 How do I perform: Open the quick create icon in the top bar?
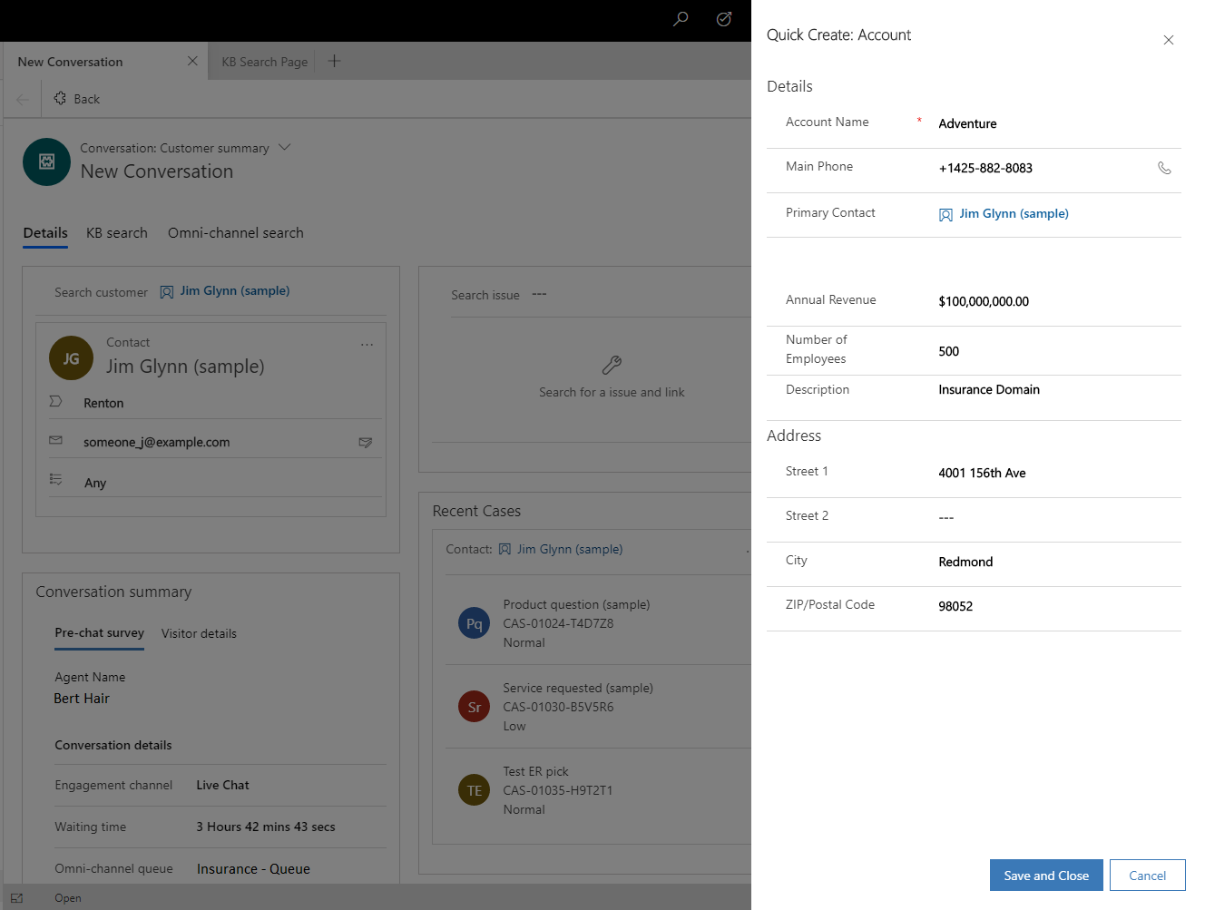723,19
